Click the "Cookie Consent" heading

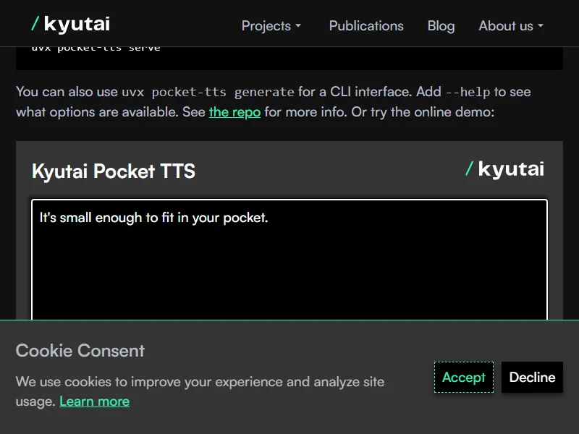tap(80, 351)
